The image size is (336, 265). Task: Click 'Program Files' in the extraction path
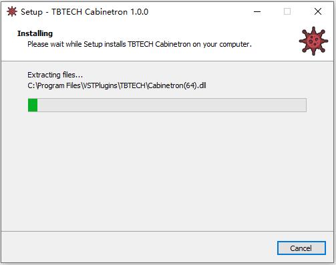pos(59,85)
